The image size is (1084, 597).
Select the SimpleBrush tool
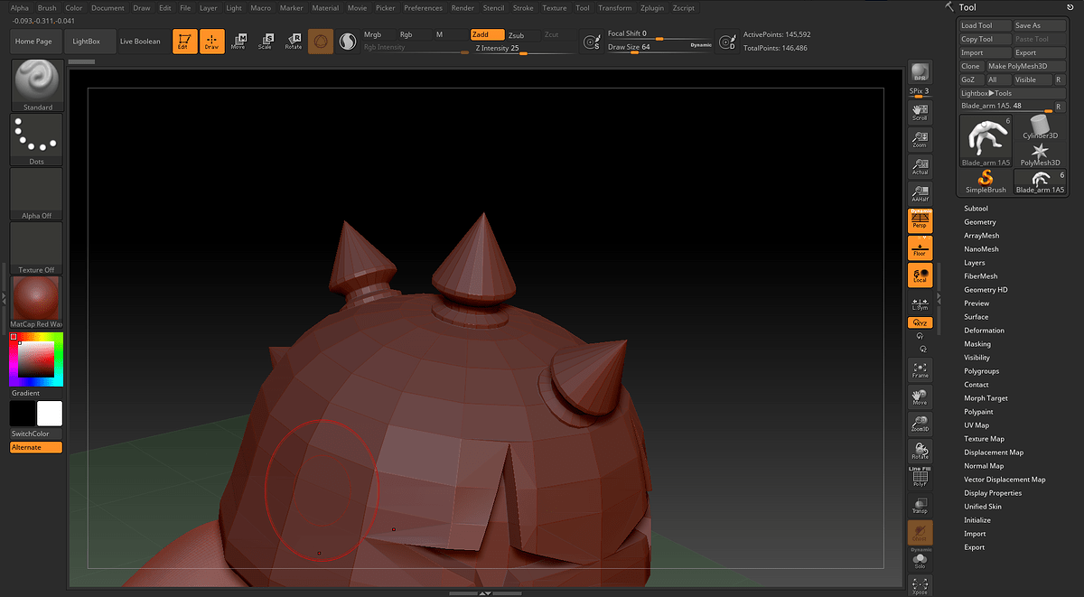coord(986,182)
